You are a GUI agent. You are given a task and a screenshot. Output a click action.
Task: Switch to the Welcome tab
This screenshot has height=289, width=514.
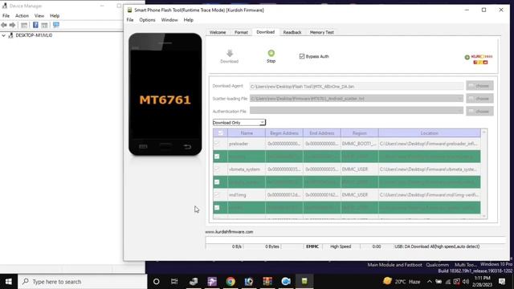218,32
